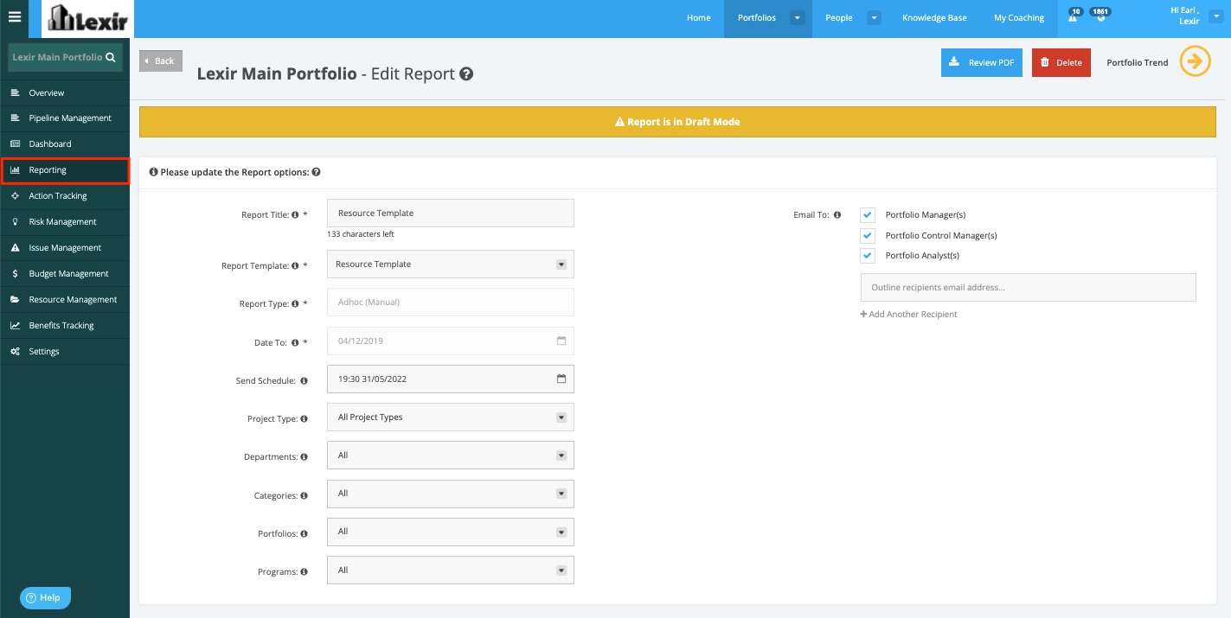Click help icon after 'Report options:' text
The image size is (1231, 618).
[x=317, y=172]
